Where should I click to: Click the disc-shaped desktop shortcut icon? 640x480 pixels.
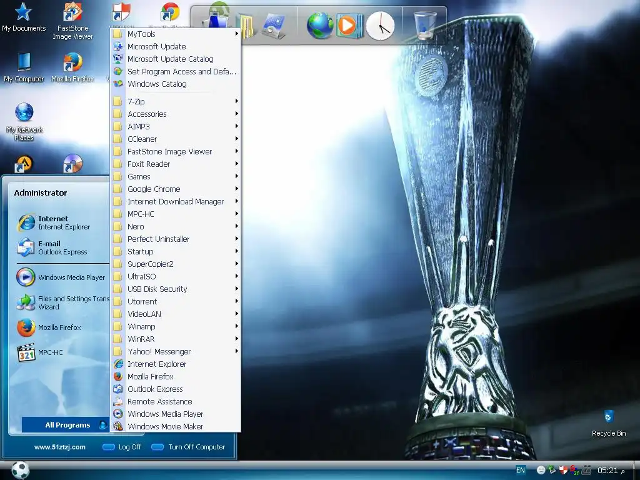pos(72,164)
